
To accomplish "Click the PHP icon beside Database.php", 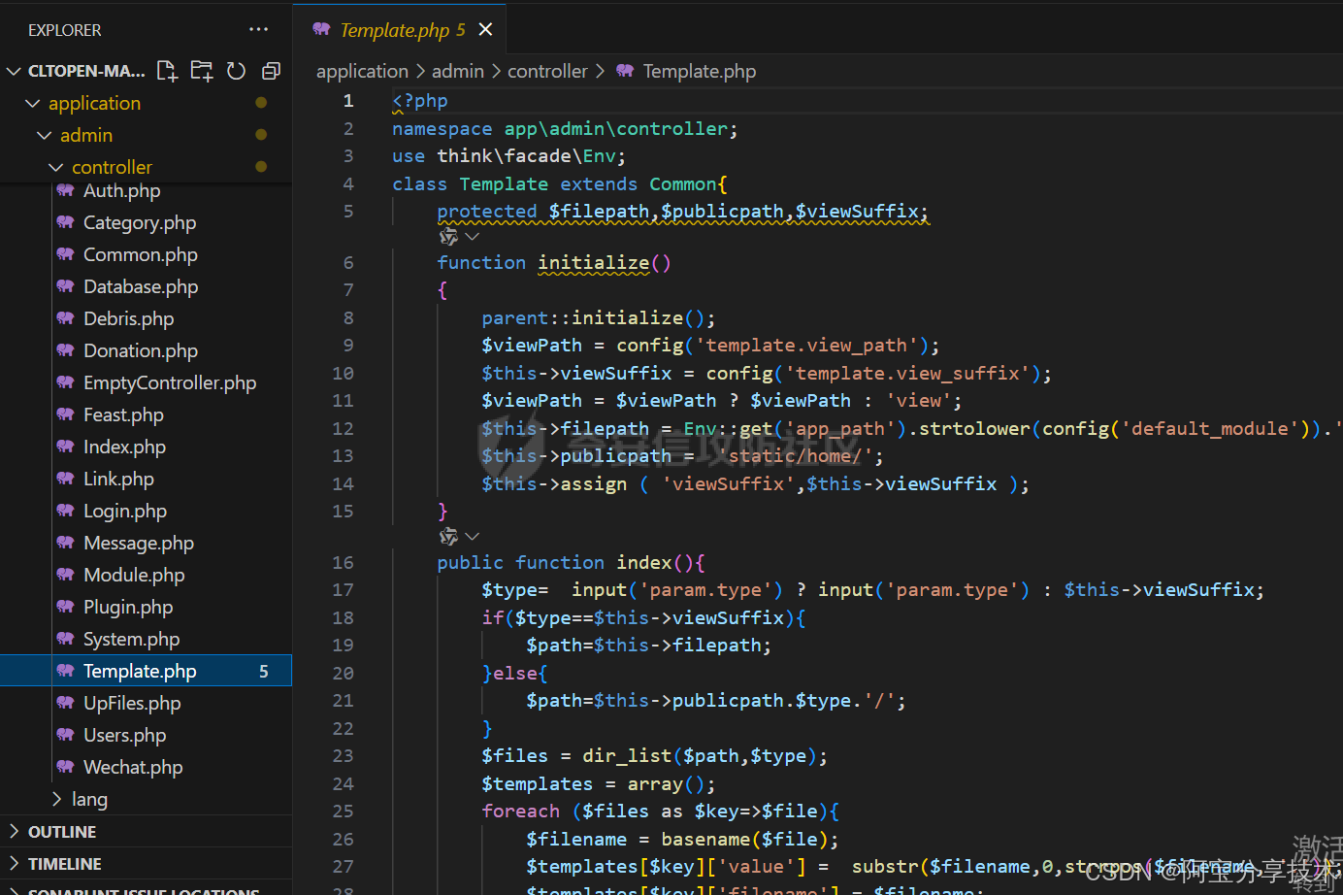I will pos(65,286).
